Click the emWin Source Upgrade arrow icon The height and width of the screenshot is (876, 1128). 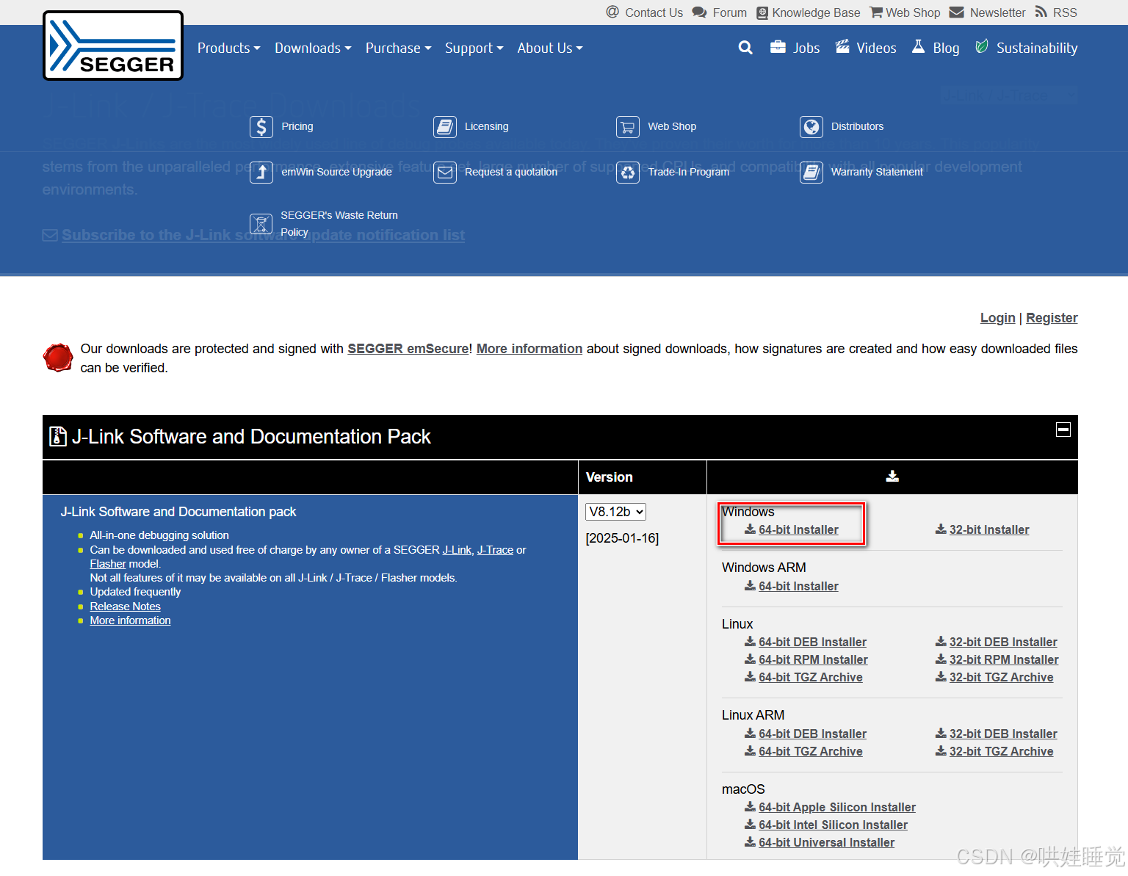click(261, 173)
